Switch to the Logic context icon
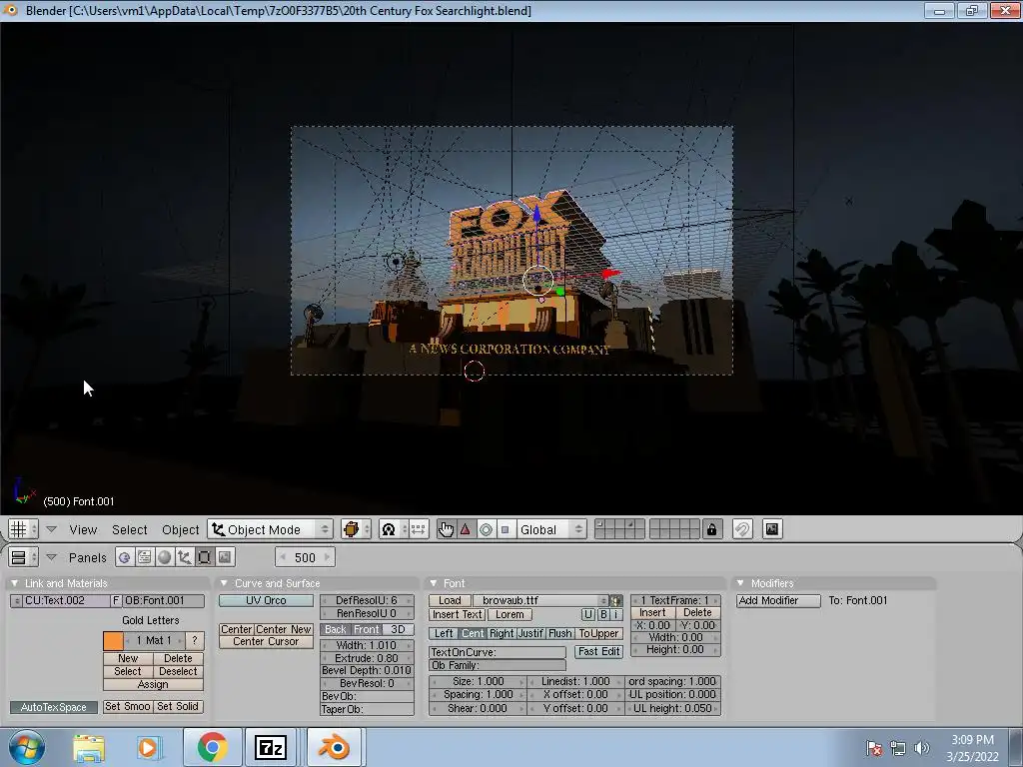Image resolution: width=1023 pixels, height=767 pixels. tap(124, 557)
